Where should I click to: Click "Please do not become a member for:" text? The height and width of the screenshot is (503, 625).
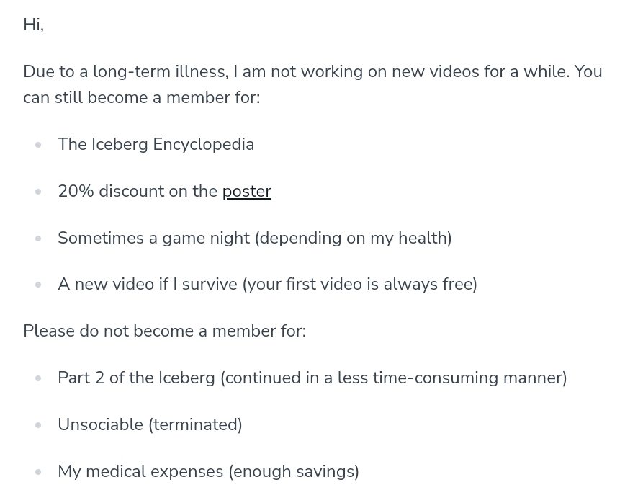[164, 331]
